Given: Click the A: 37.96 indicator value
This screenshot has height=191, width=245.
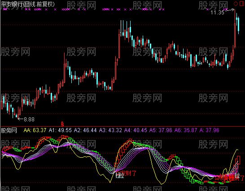Looking at the screenshot, I should point(210,130).
